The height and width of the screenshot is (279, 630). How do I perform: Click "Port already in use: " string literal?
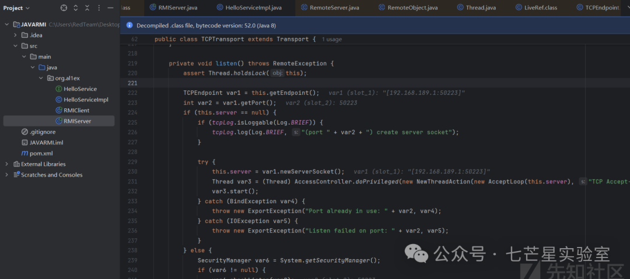[346, 211]
